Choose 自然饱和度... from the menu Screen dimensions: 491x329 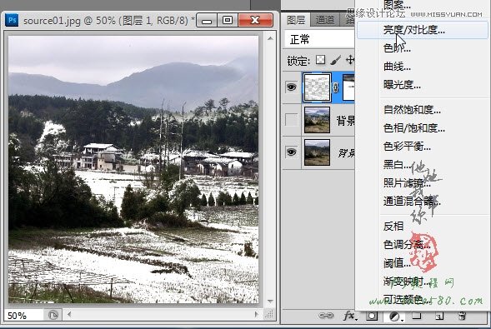pyautogui.click(x=412, y=110)
